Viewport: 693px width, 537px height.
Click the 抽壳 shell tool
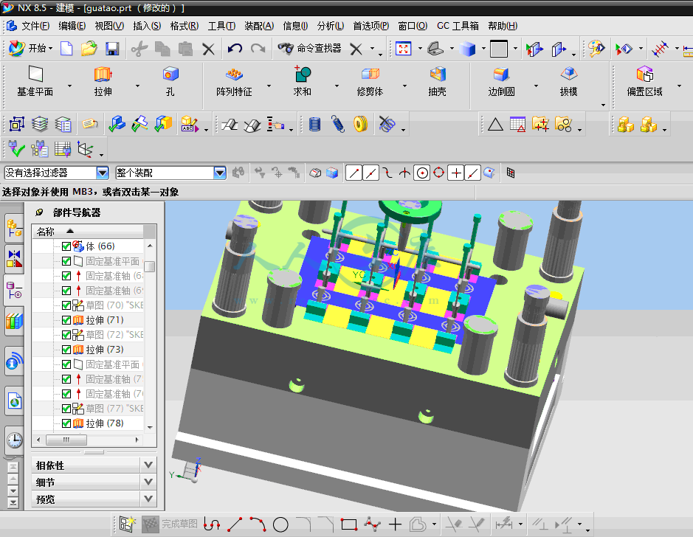[437, 81]
